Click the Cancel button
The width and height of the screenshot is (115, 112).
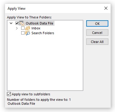click(97, 33)
